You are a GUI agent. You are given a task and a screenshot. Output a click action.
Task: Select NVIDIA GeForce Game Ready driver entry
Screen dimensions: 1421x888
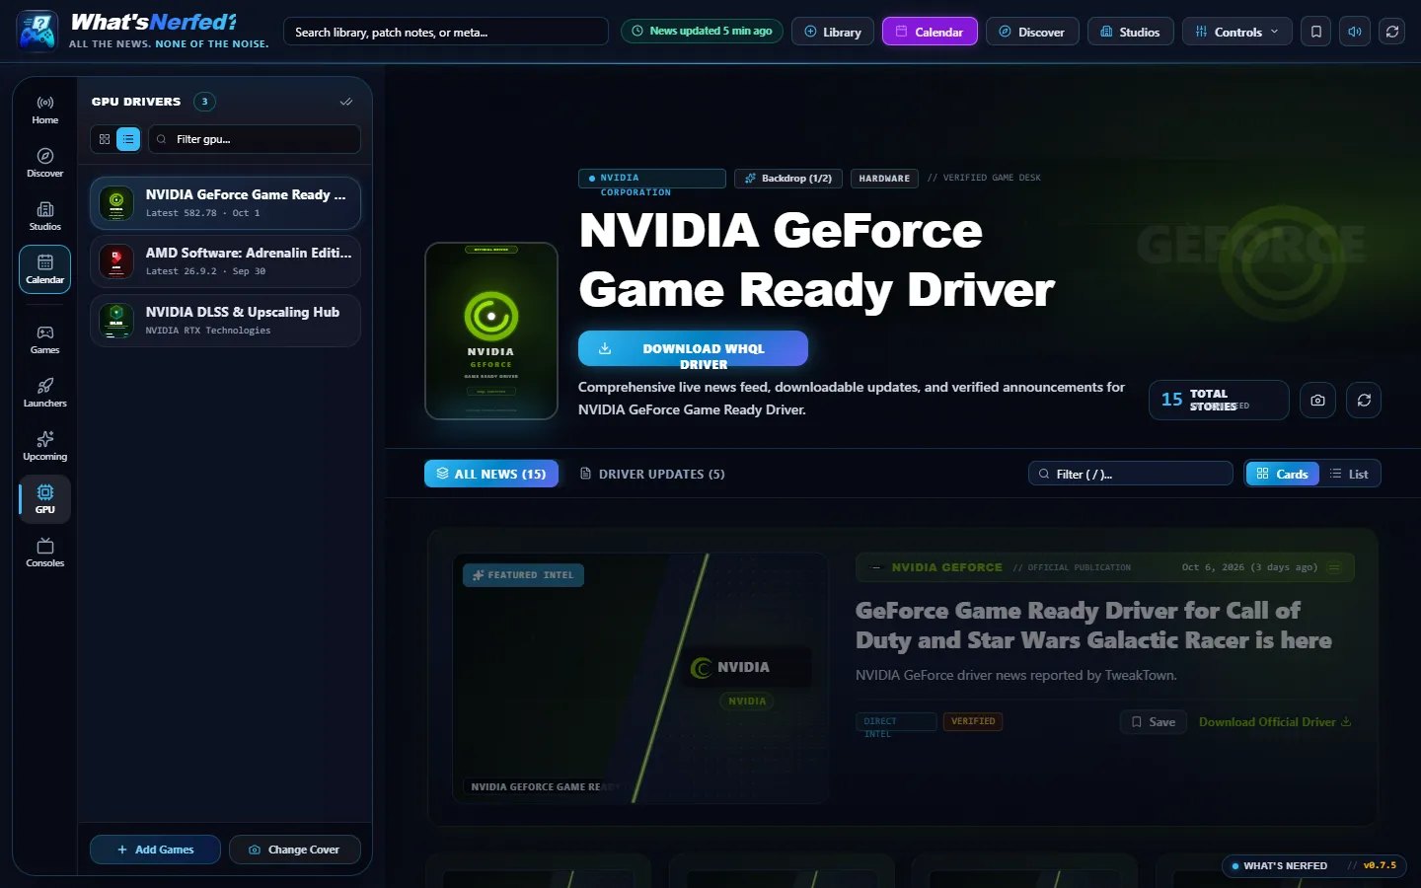tap(225, 203)
